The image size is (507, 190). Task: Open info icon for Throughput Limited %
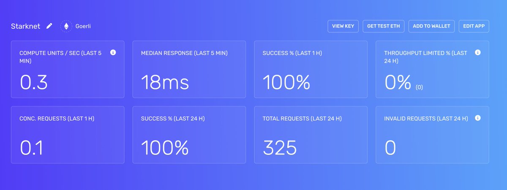click(x=478, y=53)
